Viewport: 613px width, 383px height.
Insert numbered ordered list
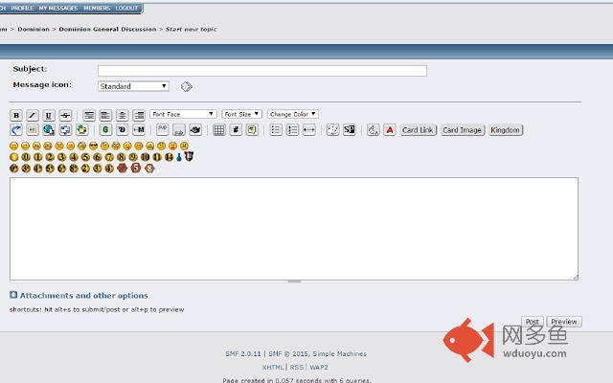[292, 130]
